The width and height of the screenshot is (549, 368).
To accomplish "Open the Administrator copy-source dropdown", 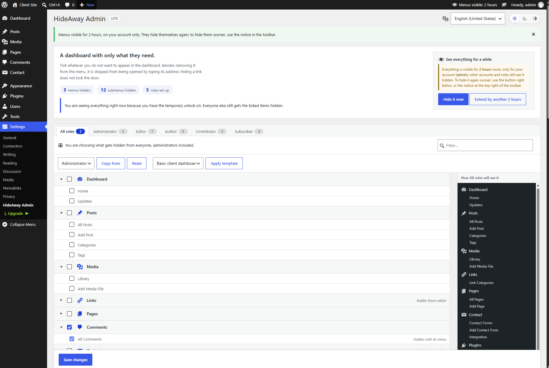I will pyautogui.click(x=76, y=163).
